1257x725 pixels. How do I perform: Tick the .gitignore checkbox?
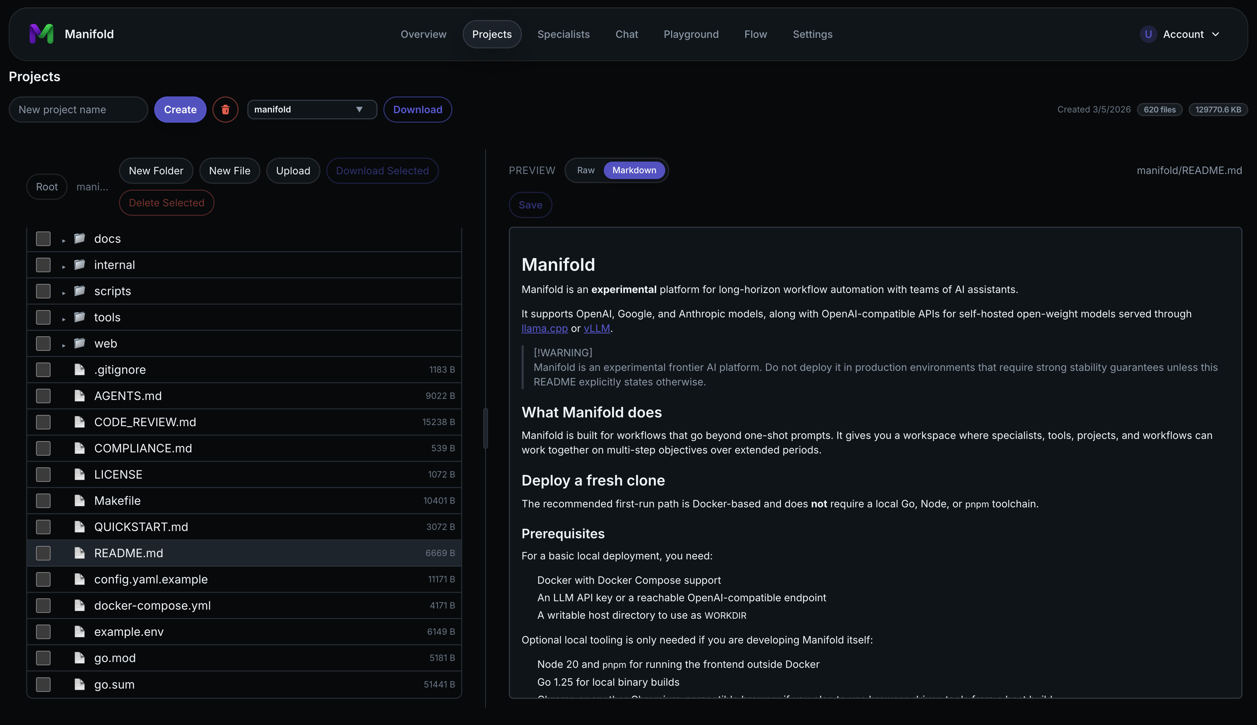pos(43,369)
